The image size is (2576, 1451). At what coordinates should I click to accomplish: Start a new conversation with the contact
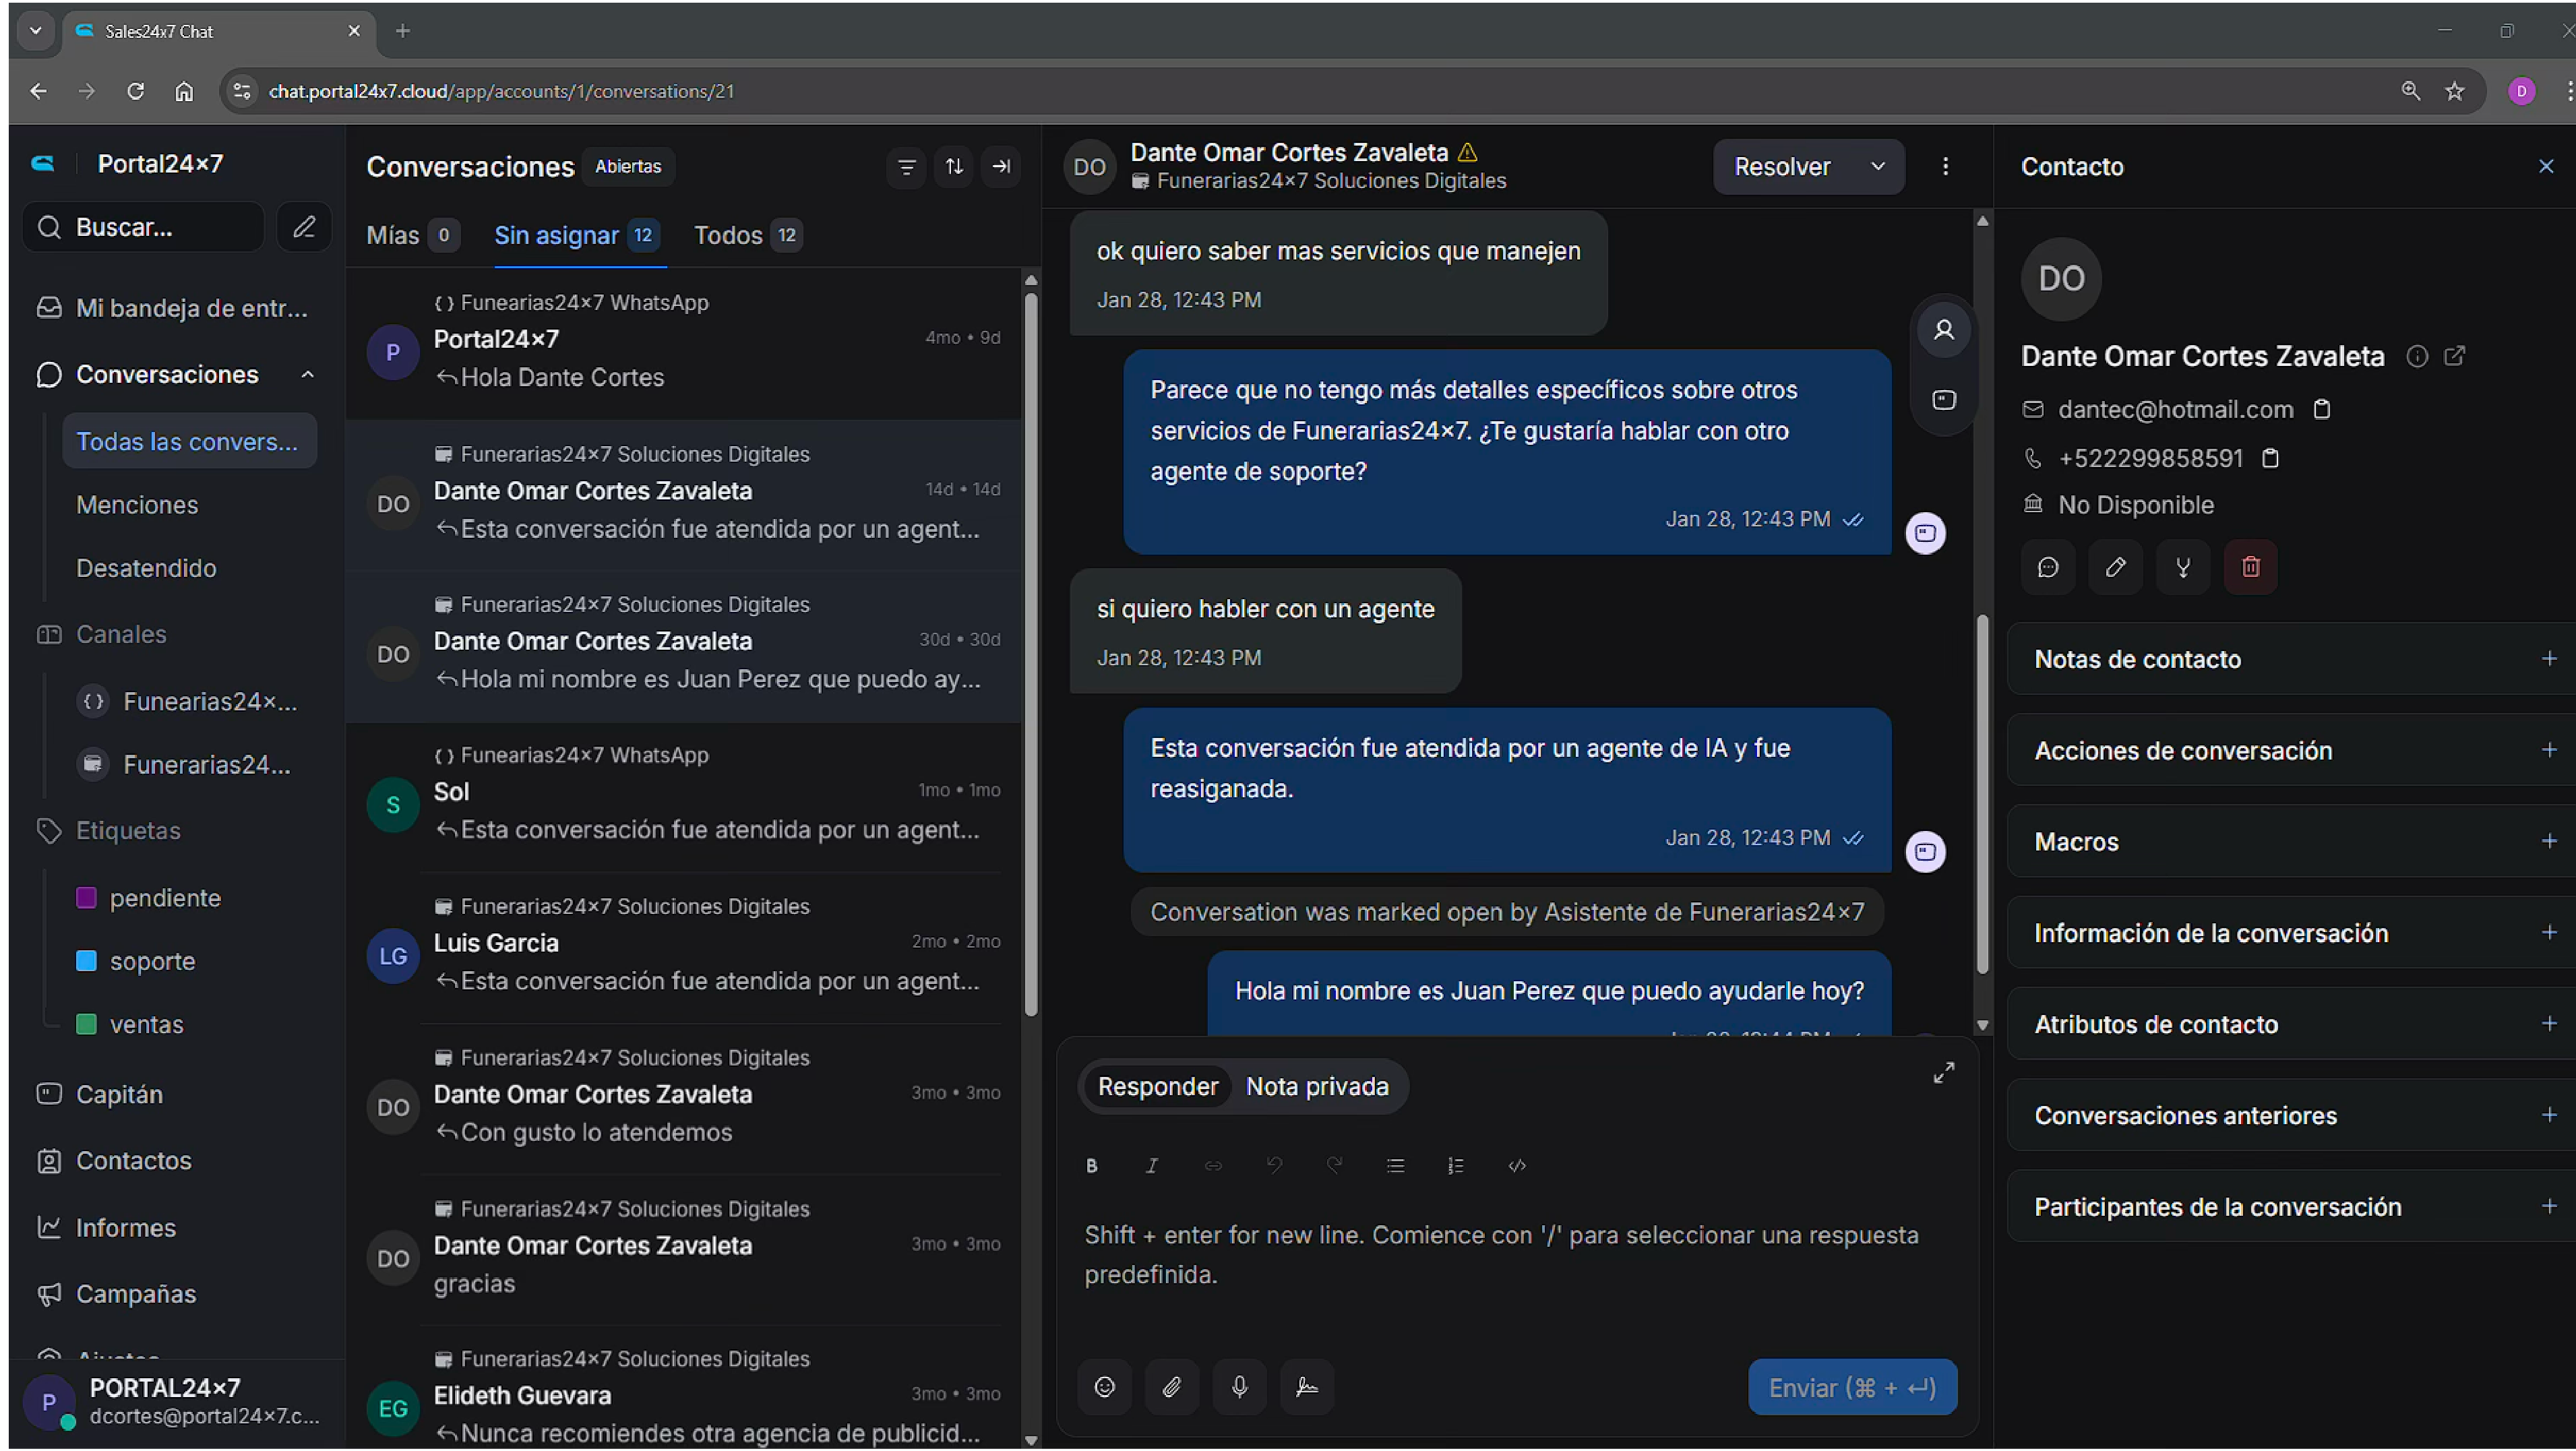point(2048,567)
